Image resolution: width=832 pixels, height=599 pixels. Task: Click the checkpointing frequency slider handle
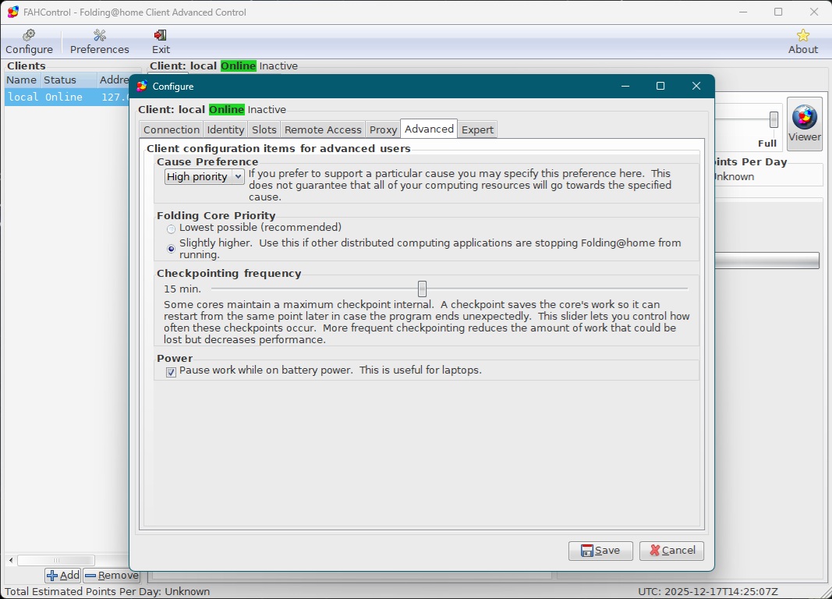[x=422, y=289]
